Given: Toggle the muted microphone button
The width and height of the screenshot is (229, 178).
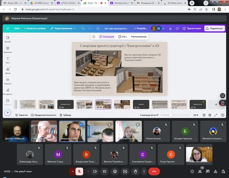Looking at the screenshot, I should point(79,172).
